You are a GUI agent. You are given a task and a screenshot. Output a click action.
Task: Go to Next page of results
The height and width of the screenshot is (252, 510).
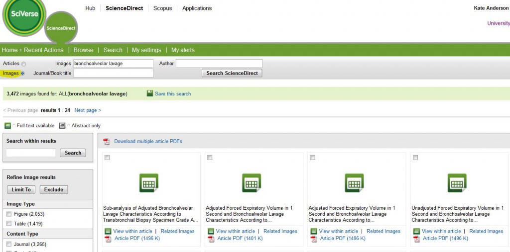88,110
